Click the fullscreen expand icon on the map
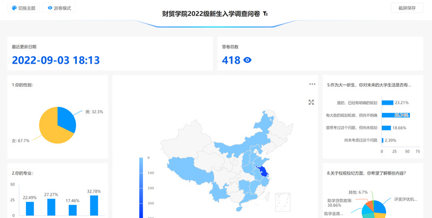 tap(311, 102)
